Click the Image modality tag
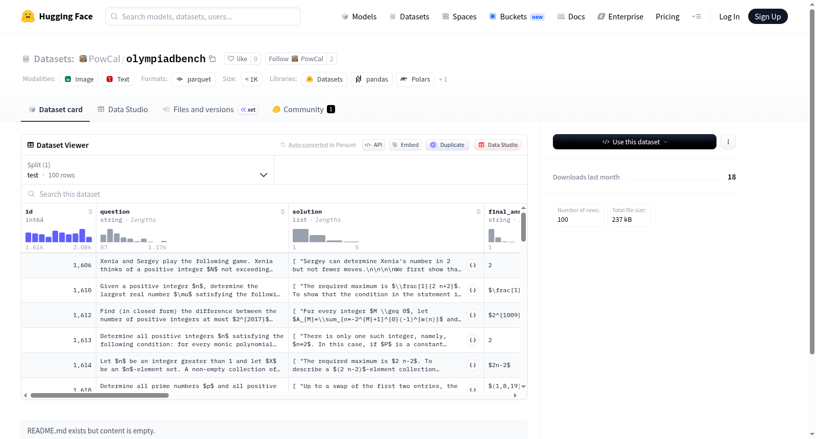The image size is (816, 439). [x=79, y=79]
